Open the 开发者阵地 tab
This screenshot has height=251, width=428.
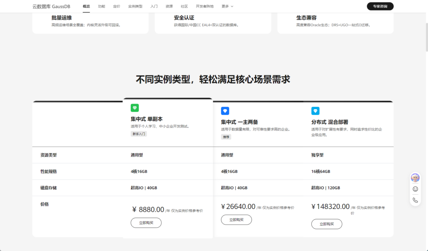click(205, 6)
